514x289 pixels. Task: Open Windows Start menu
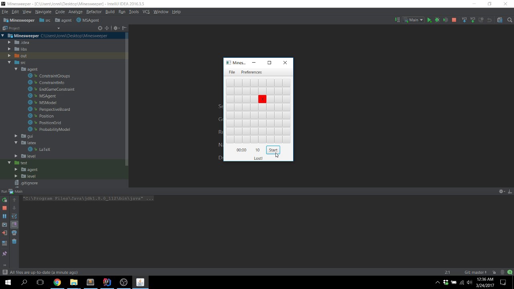click(x=8, y=282)
